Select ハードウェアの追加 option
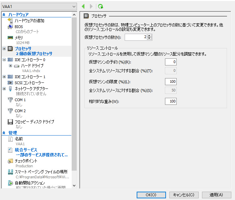235x200 pixels. pos(29,21)
